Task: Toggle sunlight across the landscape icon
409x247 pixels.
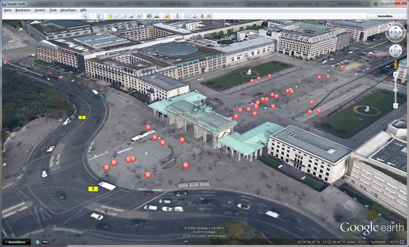Action: point(157,16)
